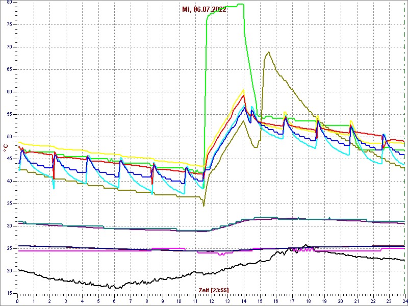Click hour 9 on the time axis
Viewport: 408px width, 306px height.
click(163, 302)
